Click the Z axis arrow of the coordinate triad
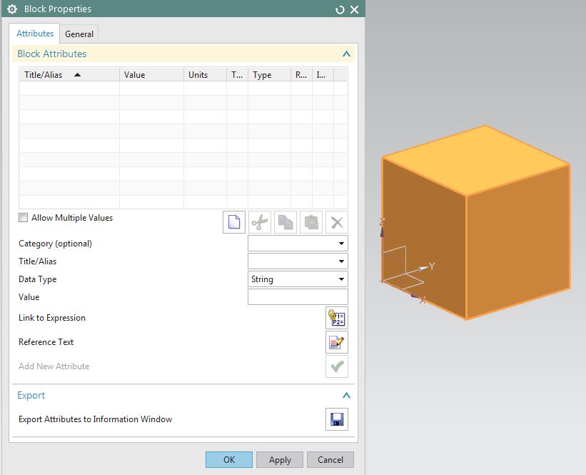Viewport: 586px width, 475px height. (x=382, y=232)
